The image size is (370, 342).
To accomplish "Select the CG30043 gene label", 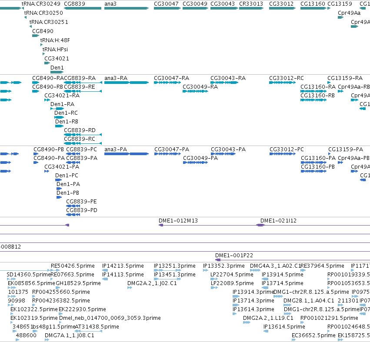I will click(223, 4).
